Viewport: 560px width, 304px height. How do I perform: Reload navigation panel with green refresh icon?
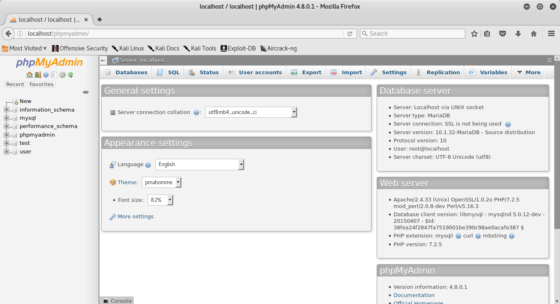(x=71, y=75)
